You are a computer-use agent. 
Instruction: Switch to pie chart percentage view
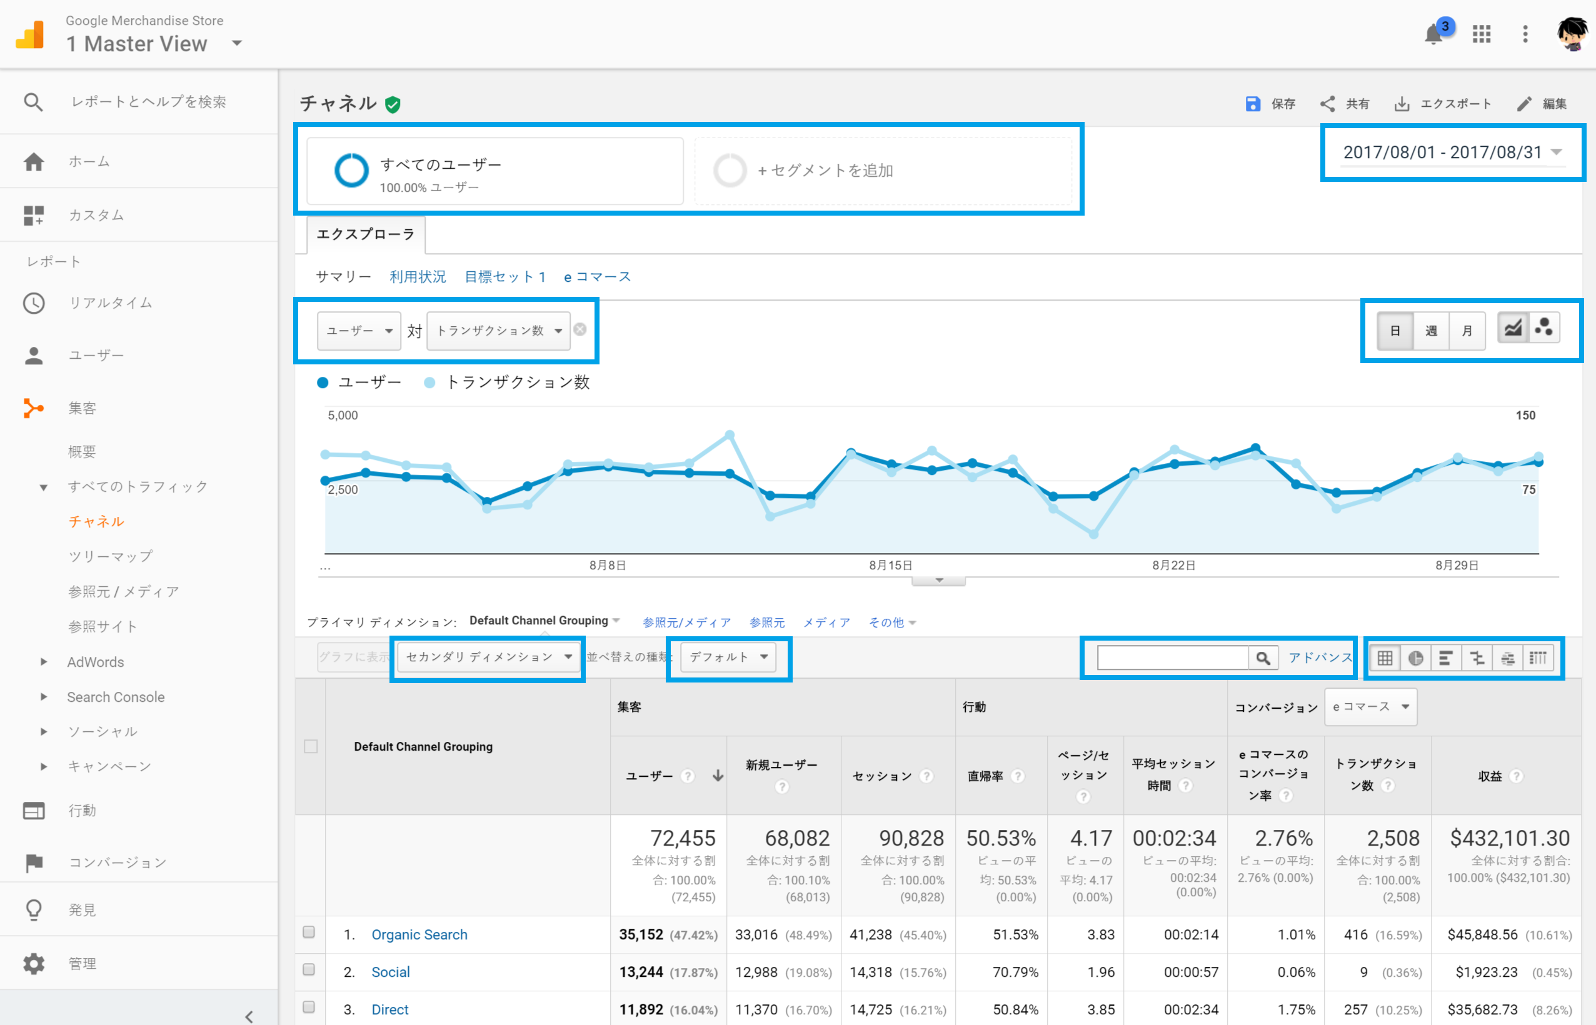point(1415,658)
